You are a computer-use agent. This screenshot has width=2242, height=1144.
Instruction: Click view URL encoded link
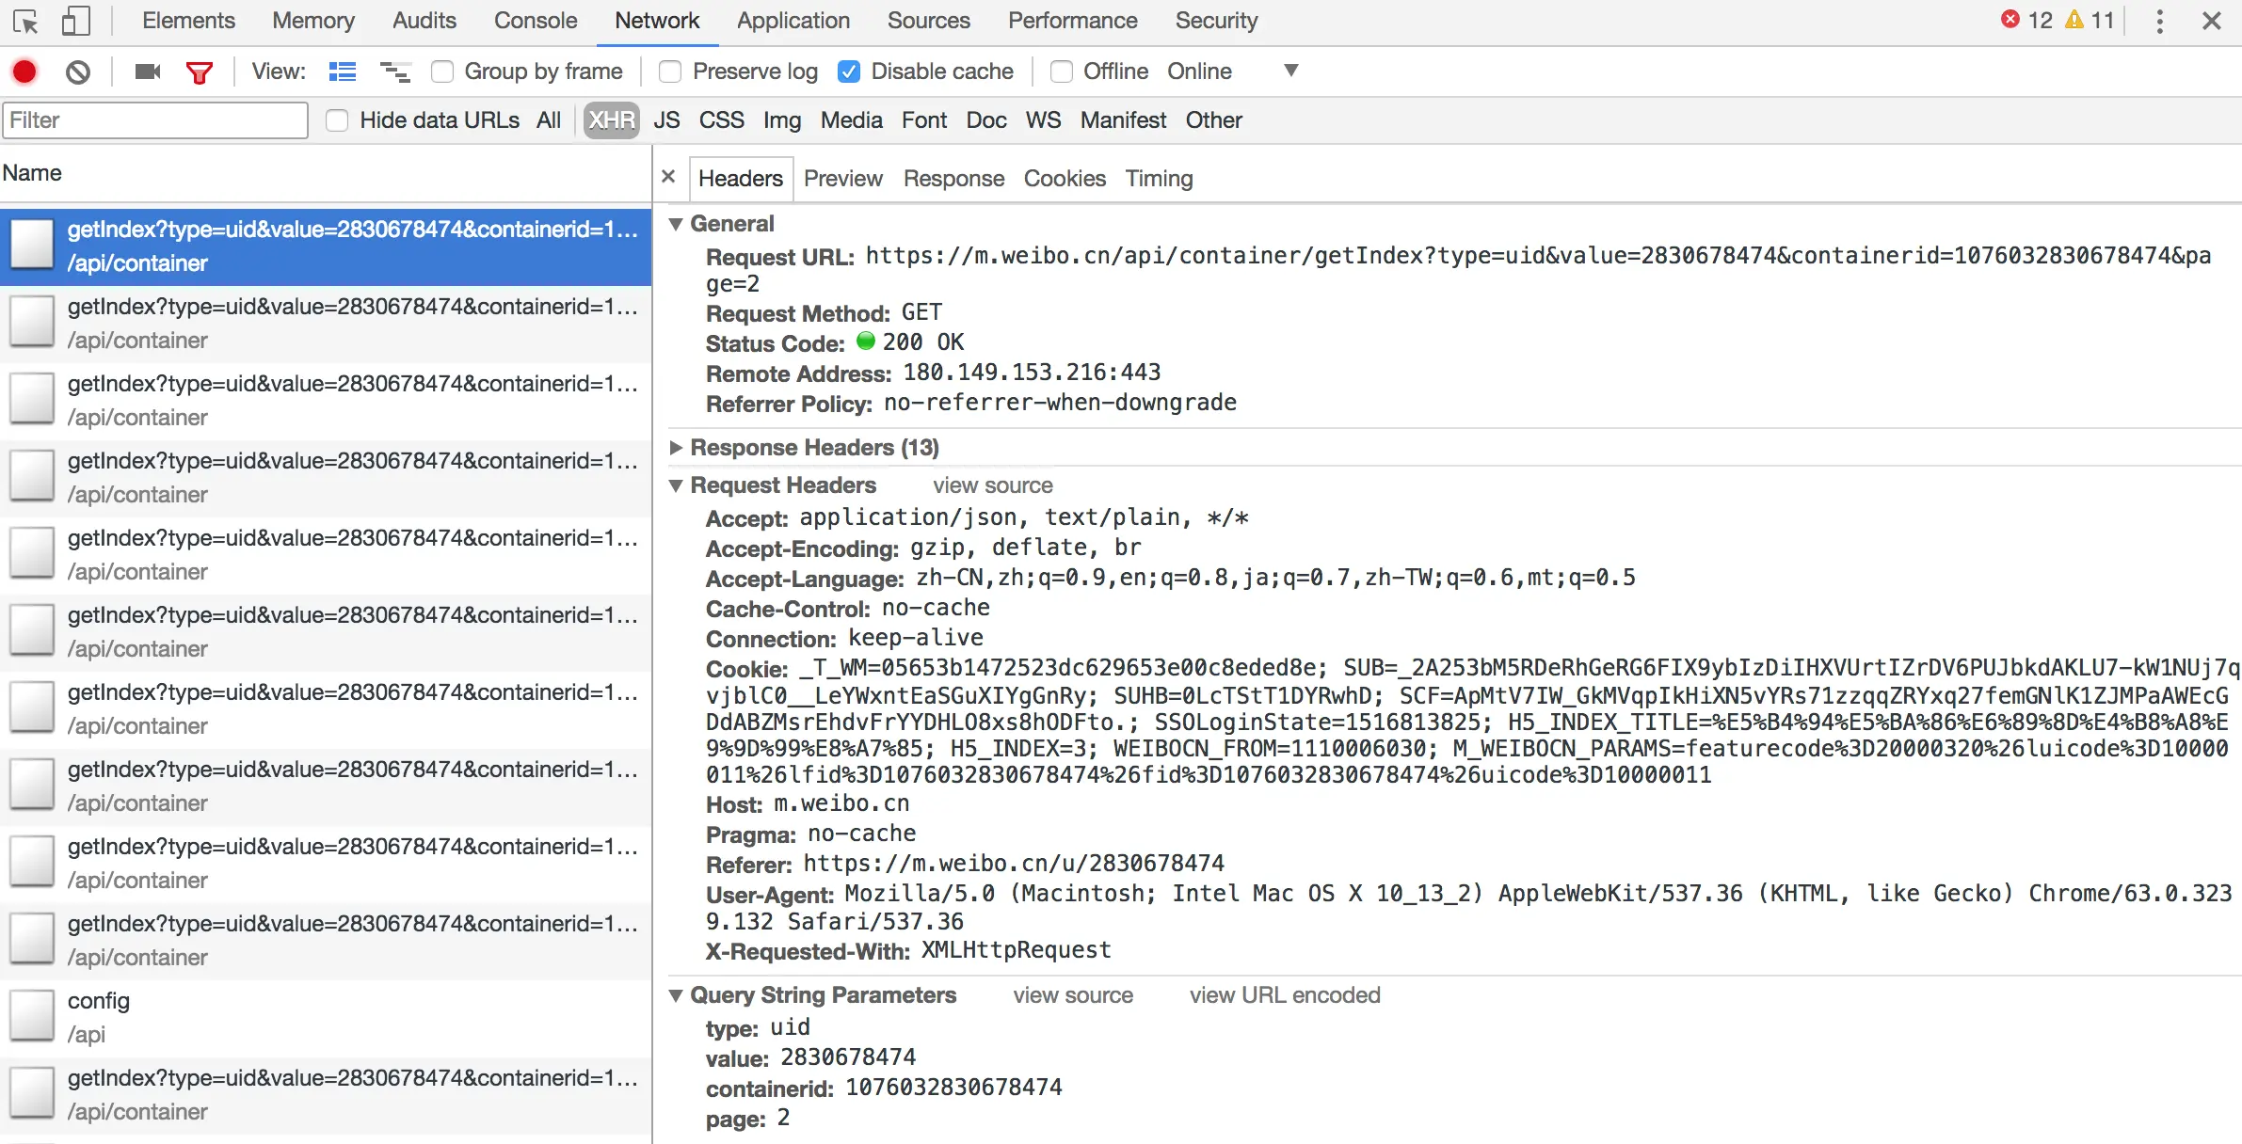point(1284,995)
